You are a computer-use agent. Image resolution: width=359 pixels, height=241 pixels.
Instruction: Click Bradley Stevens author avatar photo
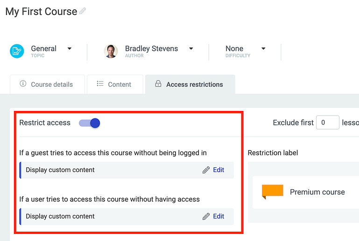111,51
